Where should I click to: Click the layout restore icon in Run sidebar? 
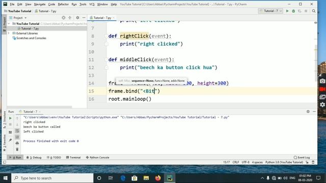point(10,132)
